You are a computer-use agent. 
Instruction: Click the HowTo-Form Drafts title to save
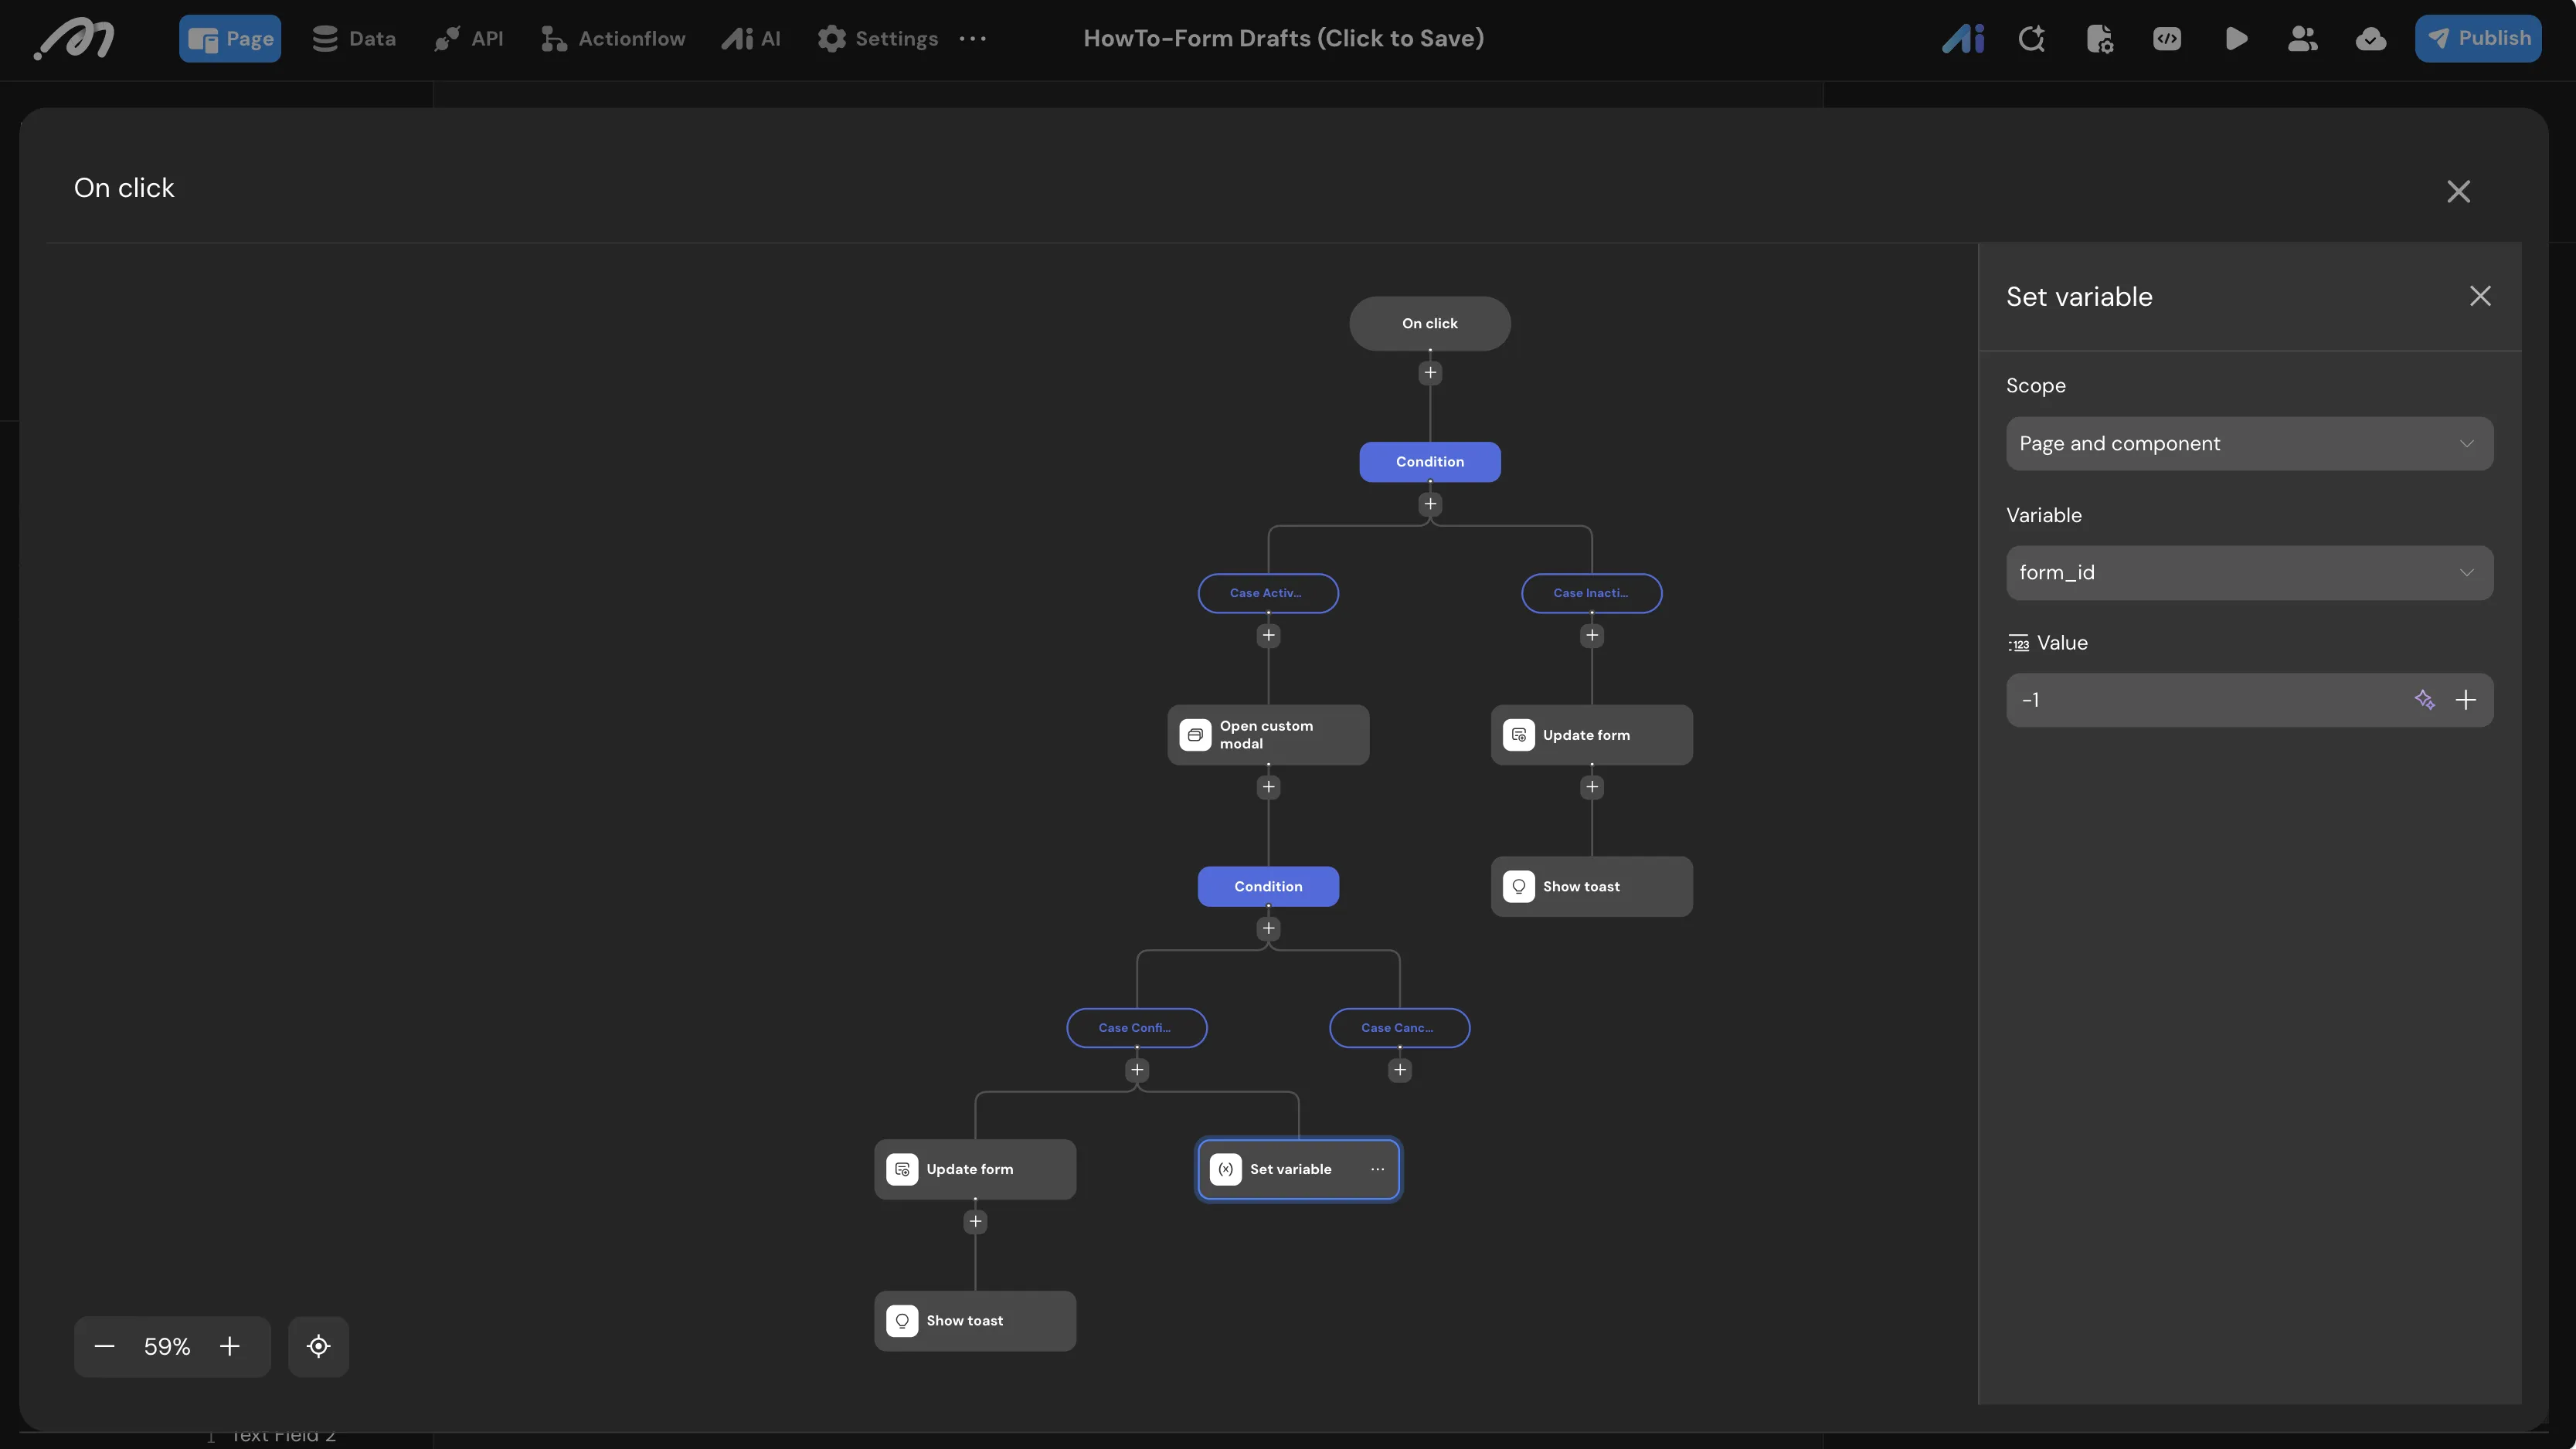pos(1283,38)
